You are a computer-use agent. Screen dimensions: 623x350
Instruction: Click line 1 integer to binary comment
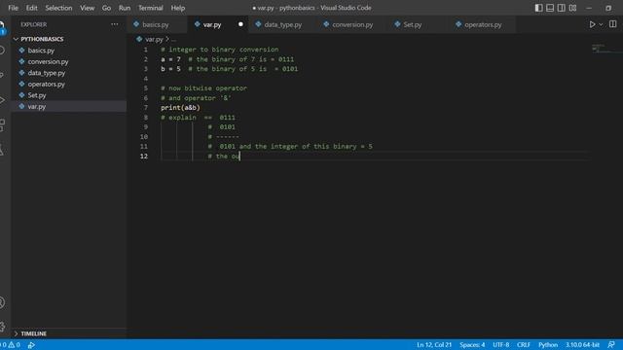[220, 50]
